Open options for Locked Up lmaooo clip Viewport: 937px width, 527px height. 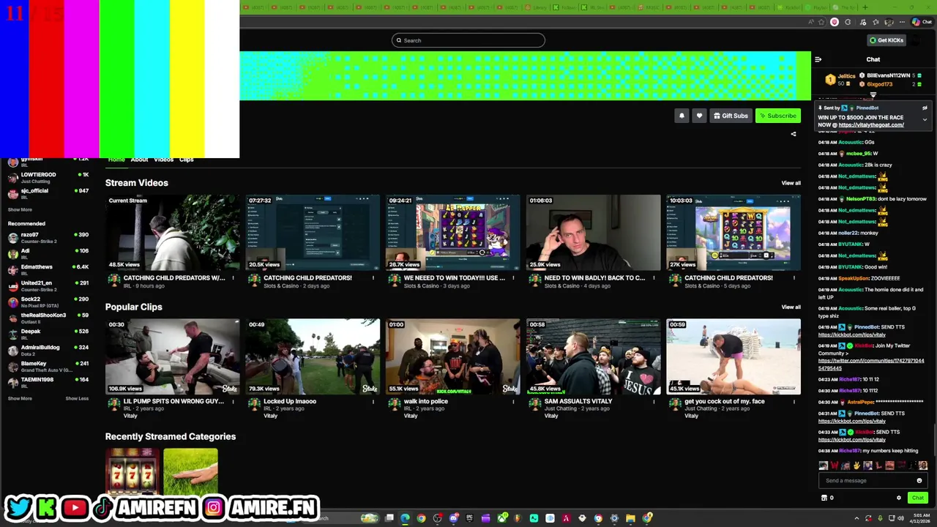coord(373,401)
